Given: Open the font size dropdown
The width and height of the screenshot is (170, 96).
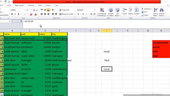Looking at the screenshot, I should [x=31, y=10].
